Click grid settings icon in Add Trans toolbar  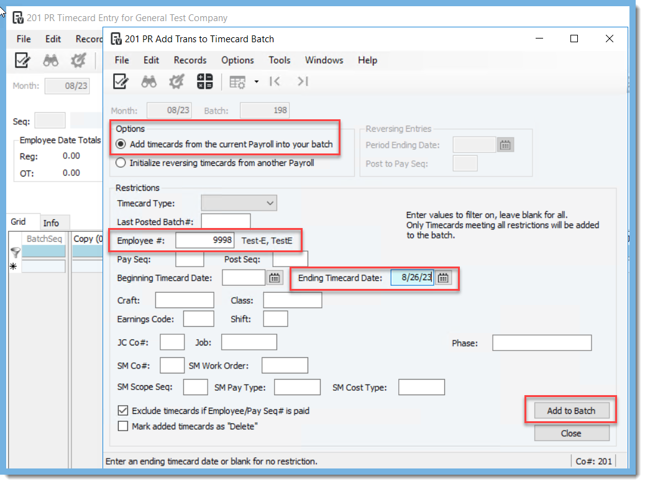tap(237, 82)
